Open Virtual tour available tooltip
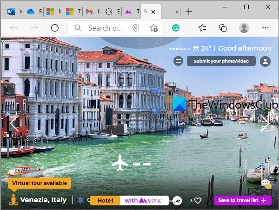The image size is (279, 210). point(40,183)
